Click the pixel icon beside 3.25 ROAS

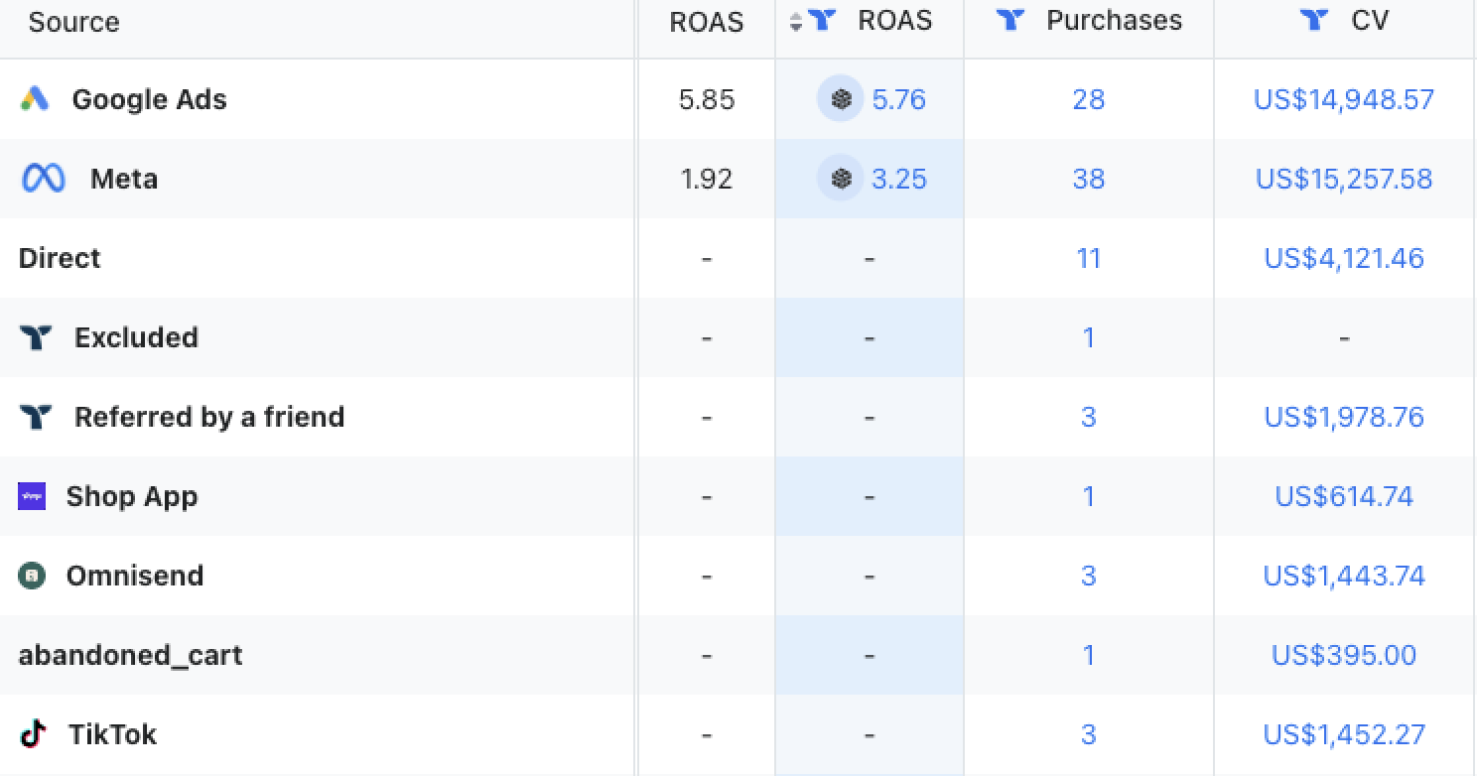click(841, 179)
